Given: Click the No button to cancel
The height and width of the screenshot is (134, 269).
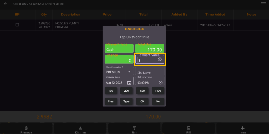Looking at the screenshot, I should coord(158,101).
